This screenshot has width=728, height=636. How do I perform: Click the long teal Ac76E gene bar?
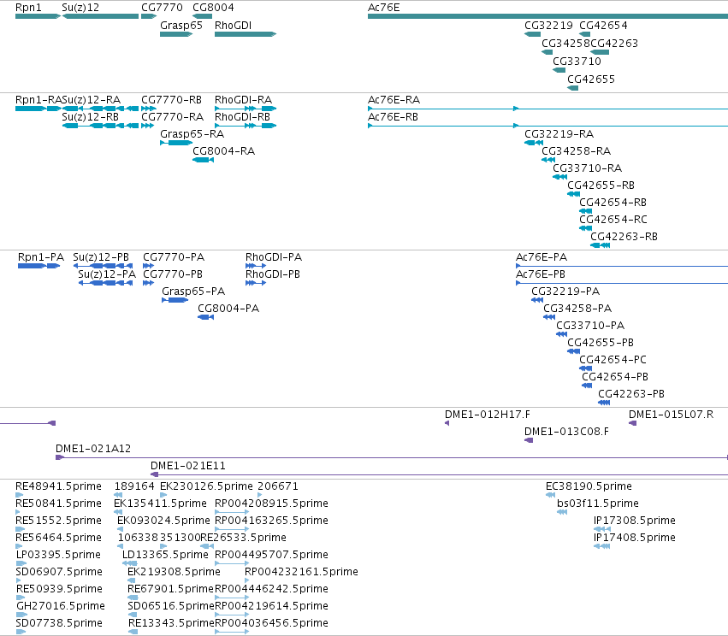[x=547, y=16]
